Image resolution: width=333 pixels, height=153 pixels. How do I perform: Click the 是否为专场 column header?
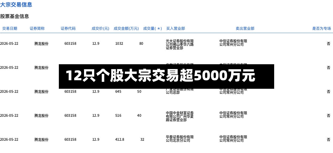[x=321, y=29]
